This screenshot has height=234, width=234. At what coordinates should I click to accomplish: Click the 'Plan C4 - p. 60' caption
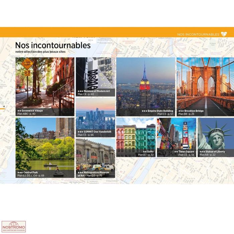click(86, 94)
